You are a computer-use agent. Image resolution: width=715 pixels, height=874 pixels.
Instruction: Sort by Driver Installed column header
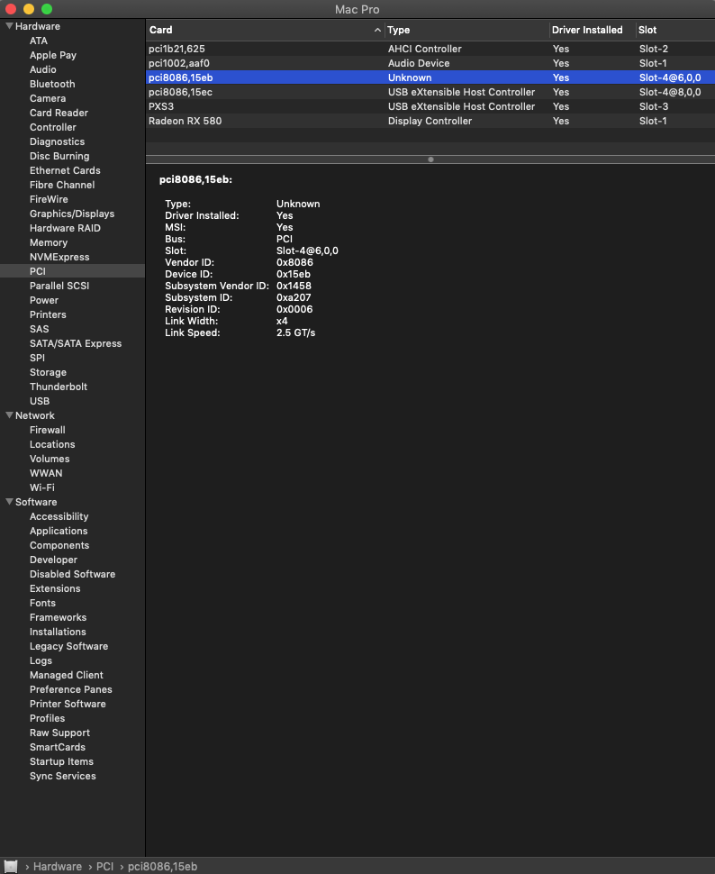click(x=587, y=30)
